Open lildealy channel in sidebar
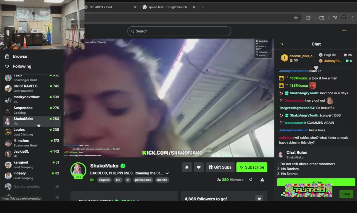 click(32, 175)
